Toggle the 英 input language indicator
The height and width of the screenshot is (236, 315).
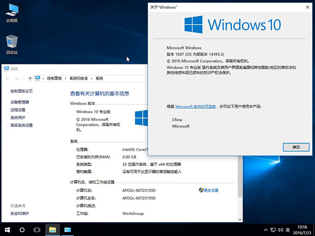click(287, 230)
